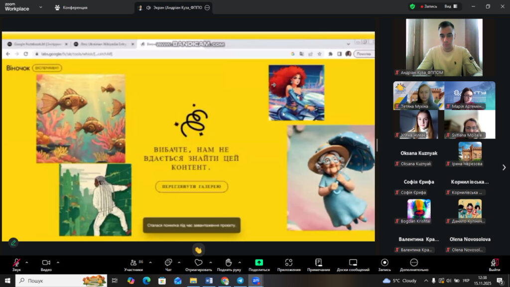510x287 pixels.
Task: Click the Выйти leave meeting button
Action: tap(494, 265)
